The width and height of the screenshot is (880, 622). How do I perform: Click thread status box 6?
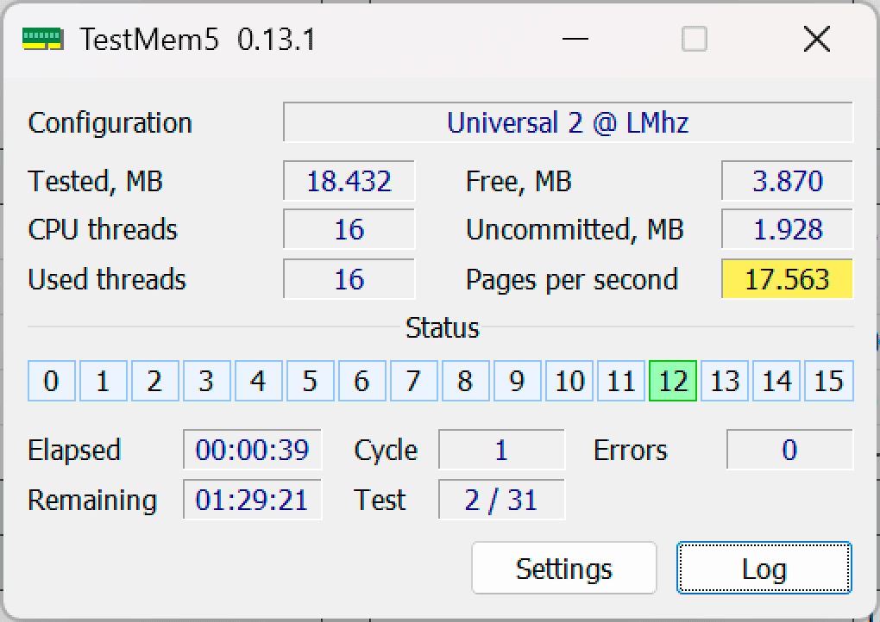pos(362,381)
